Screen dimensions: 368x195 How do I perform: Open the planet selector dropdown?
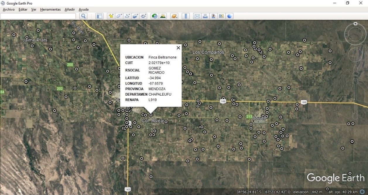tap(174, 16)
